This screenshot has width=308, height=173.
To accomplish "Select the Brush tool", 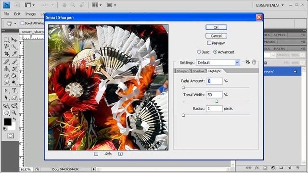I will pos(14,62).
